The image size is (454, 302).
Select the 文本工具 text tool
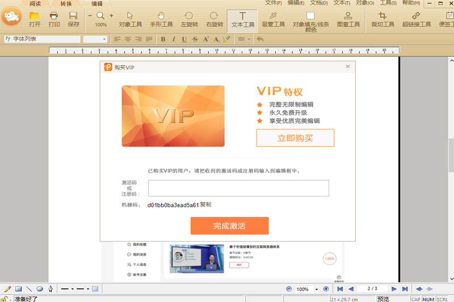[243, 19]
